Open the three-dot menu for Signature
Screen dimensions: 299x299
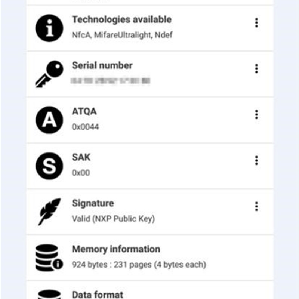(x=256, y=206)
